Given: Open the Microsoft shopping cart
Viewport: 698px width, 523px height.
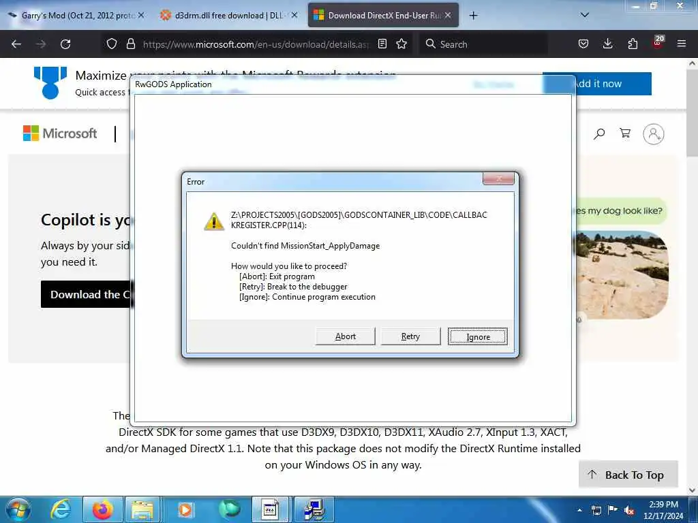Looking at the screenshot, I should click(625, 133).
